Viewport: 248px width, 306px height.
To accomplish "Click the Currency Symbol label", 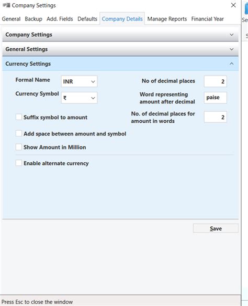I will click(37, 94).
